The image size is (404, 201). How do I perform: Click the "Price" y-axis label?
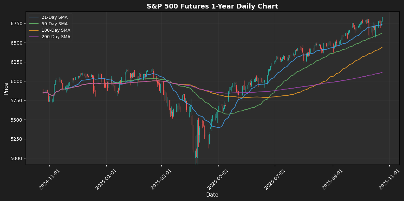pos(6,88)
